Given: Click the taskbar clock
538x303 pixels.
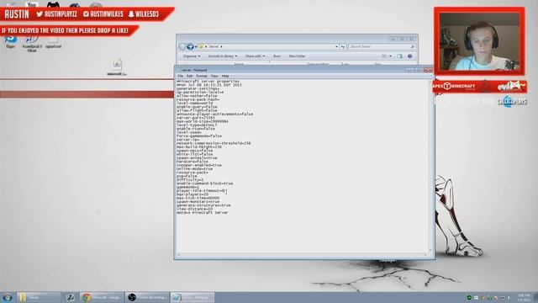Looking at the screenshot, I should (x=524, y=297).
